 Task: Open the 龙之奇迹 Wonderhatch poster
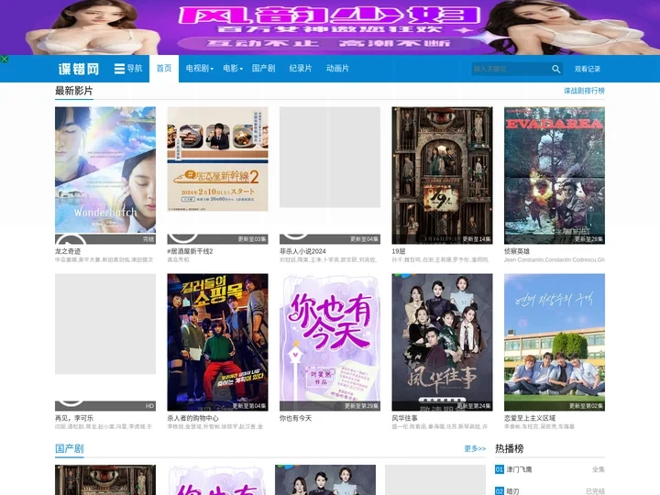(105, 175)
